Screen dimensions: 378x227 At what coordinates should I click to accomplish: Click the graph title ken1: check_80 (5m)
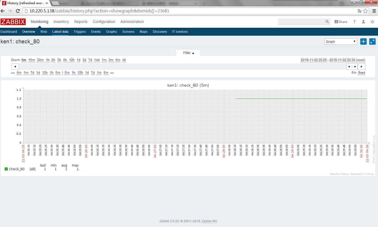(x=188, y=85)
